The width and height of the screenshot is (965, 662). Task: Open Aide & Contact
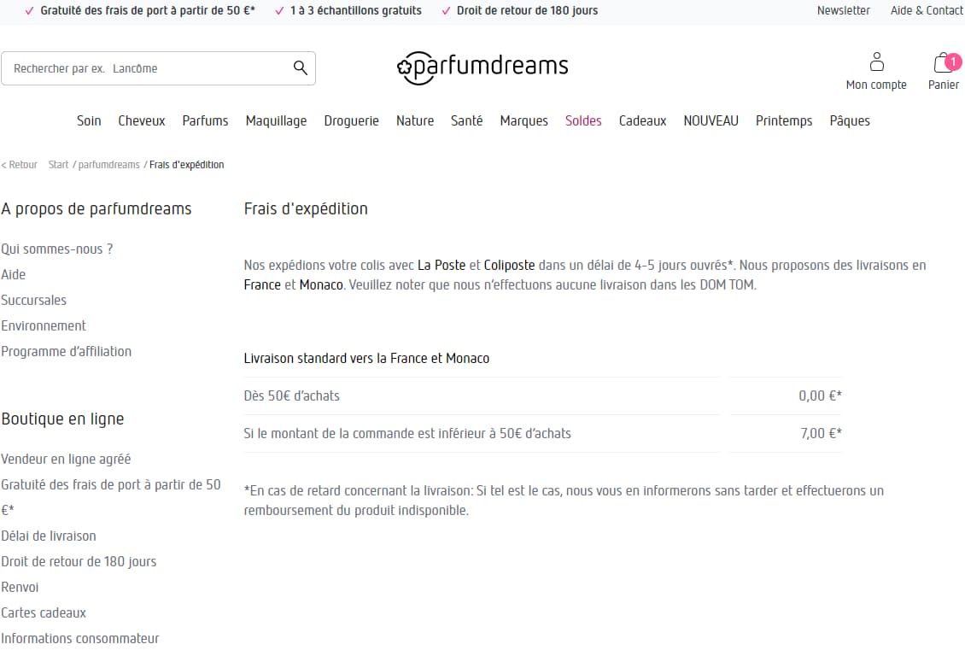pyautogui.click(x=926, y=10)
